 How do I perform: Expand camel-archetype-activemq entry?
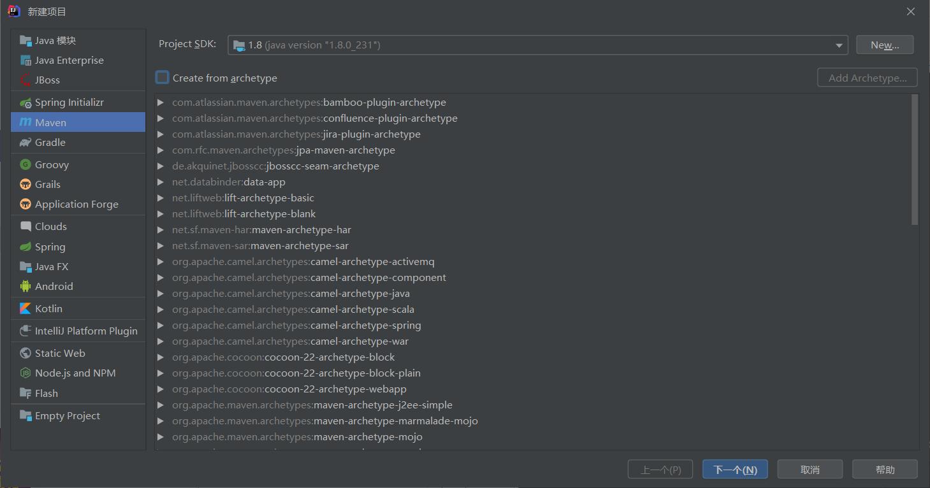(160, 262)
